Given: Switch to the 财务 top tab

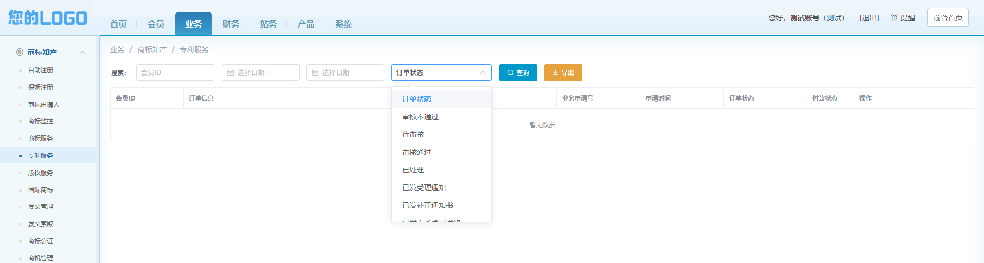Looking at the screenshot, I should point(231,24).
